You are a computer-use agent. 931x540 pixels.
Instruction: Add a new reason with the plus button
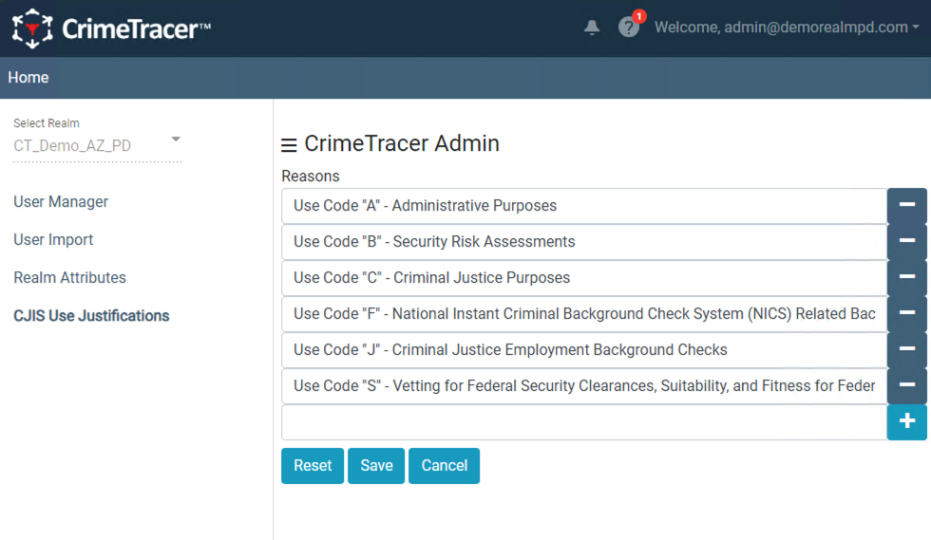(906, 422)
